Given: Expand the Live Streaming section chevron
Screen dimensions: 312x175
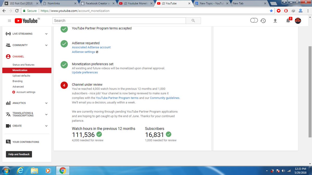Looking at the screenshot, I should coord(46,34).
